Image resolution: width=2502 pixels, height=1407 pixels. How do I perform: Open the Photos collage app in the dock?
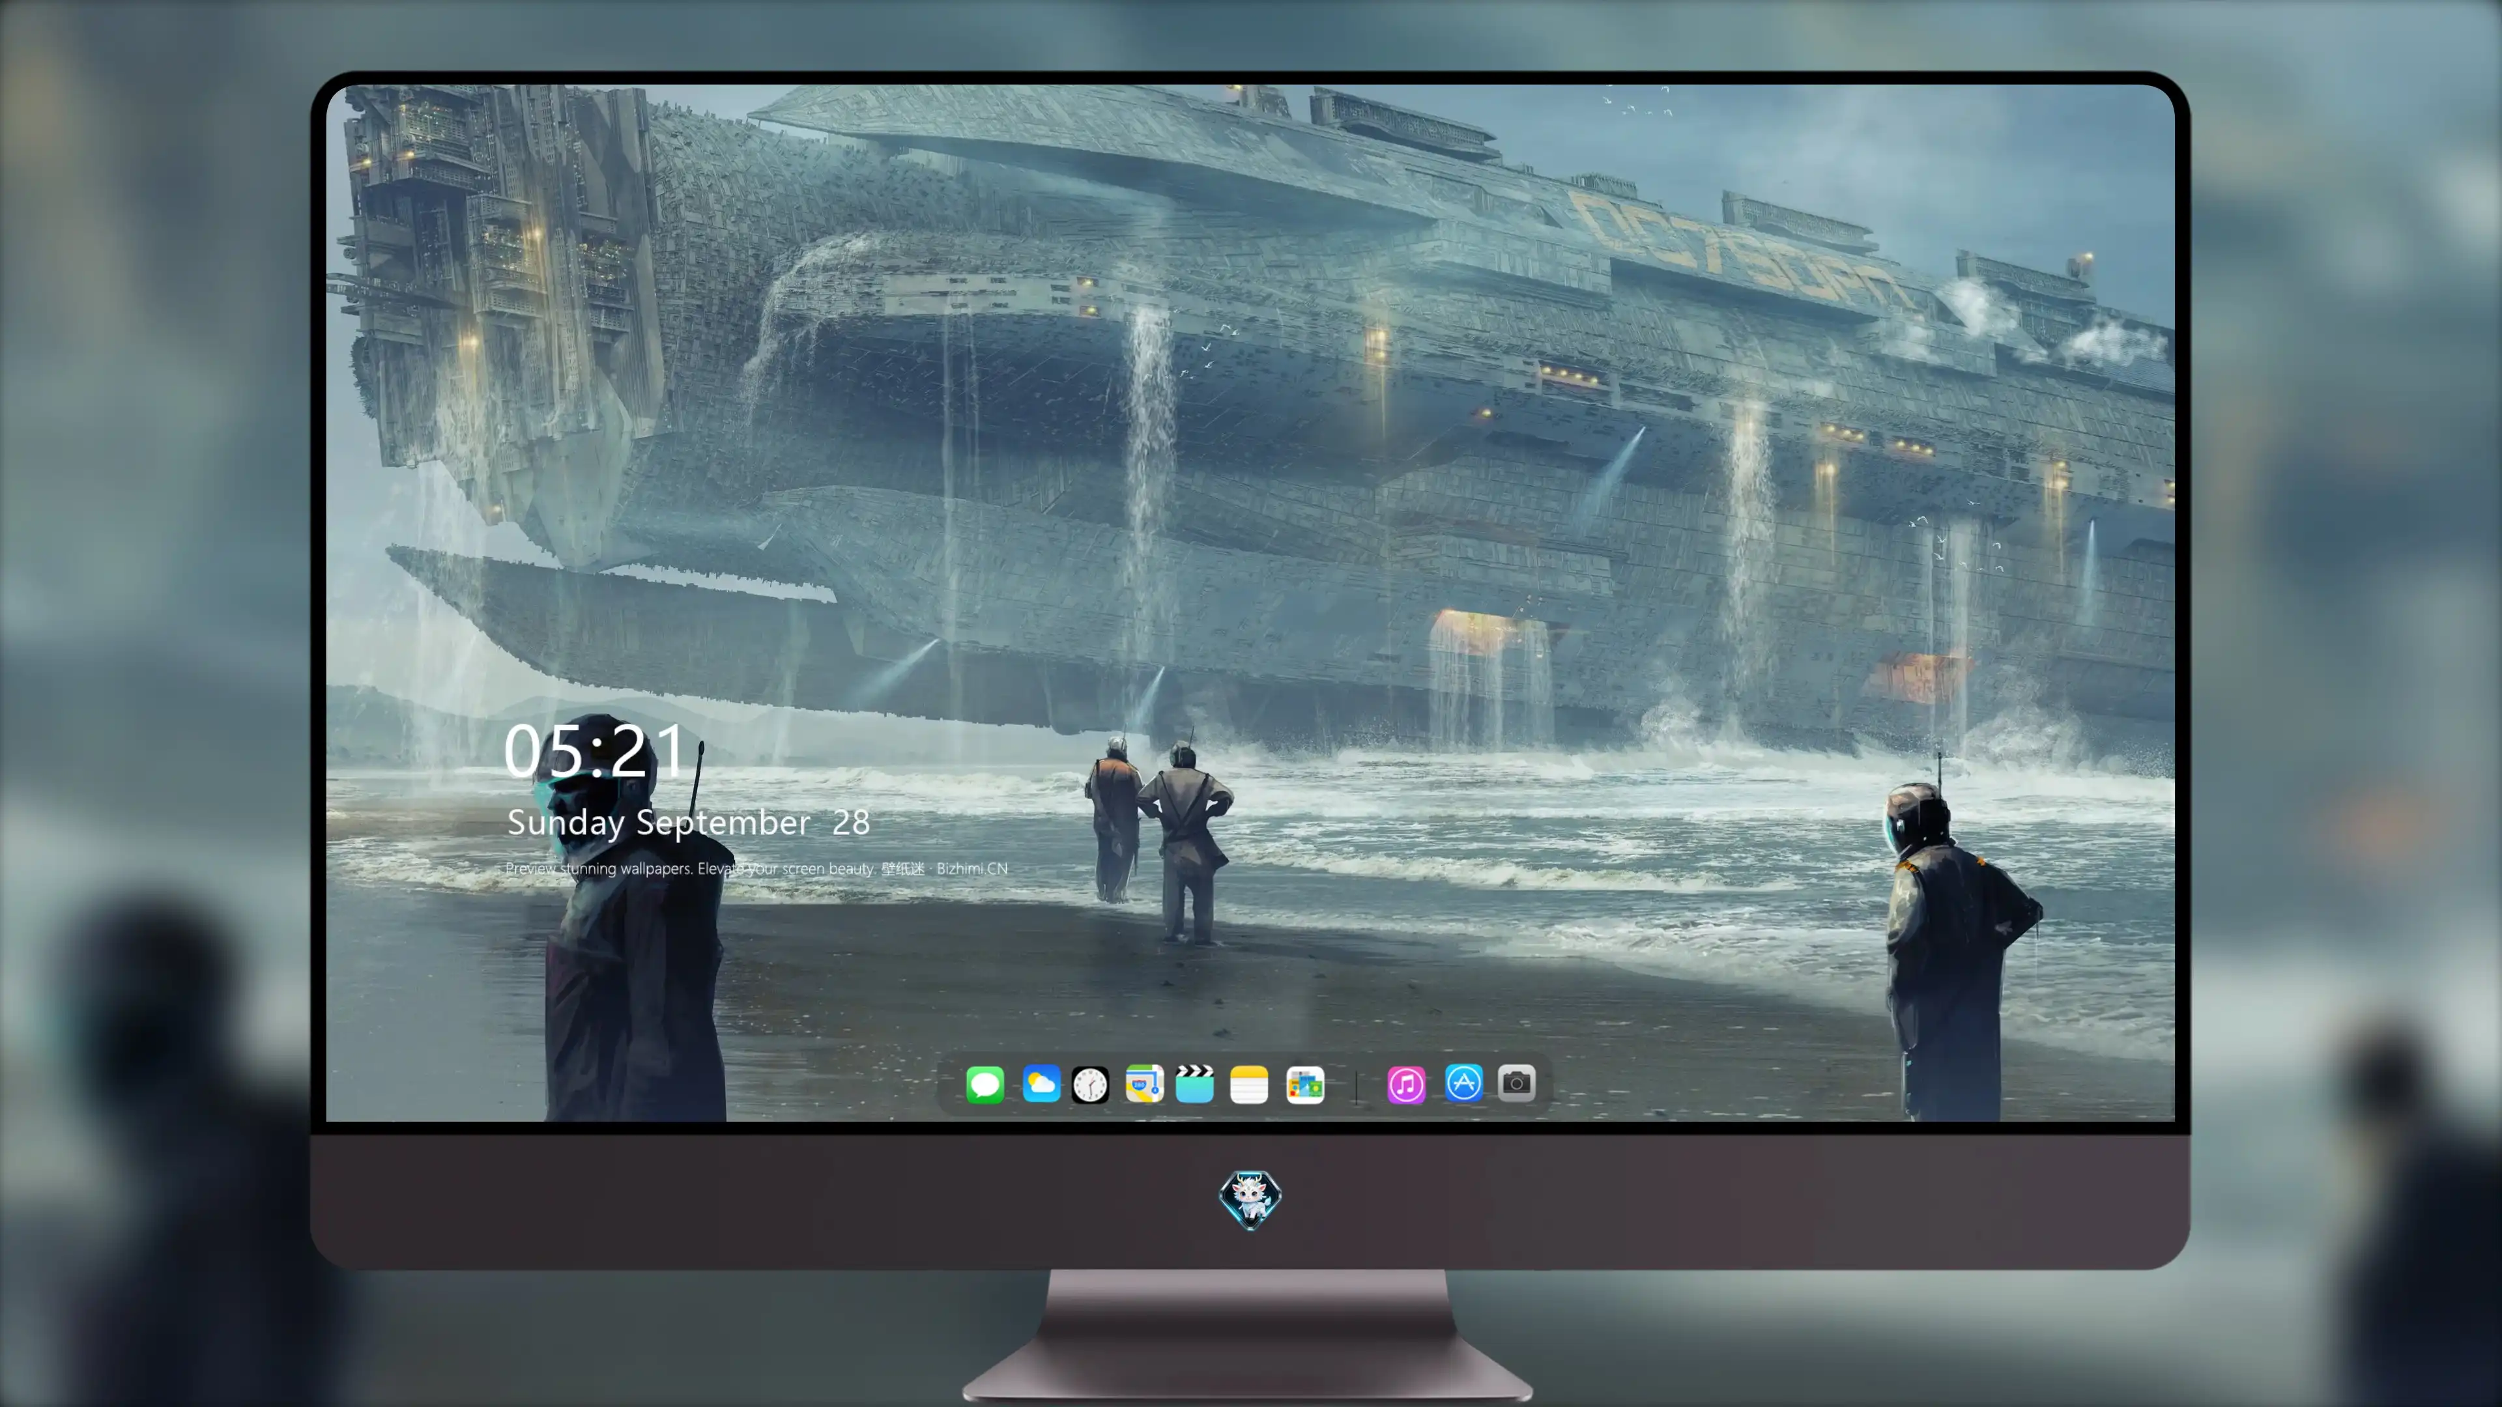[1305, 1085]
